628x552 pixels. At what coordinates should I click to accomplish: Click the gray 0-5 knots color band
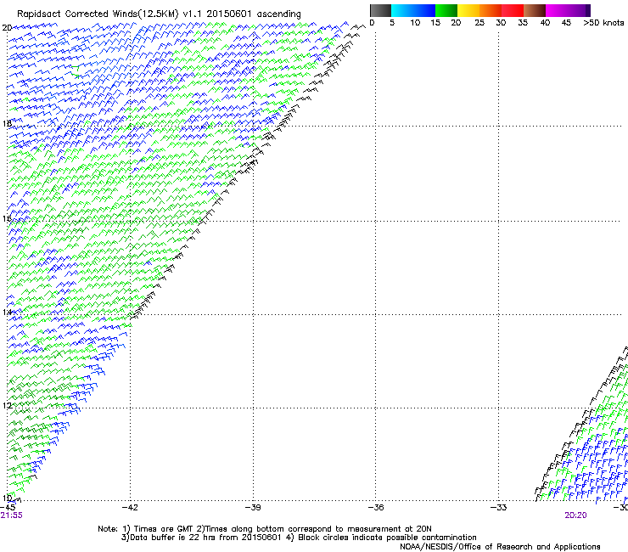380,10
